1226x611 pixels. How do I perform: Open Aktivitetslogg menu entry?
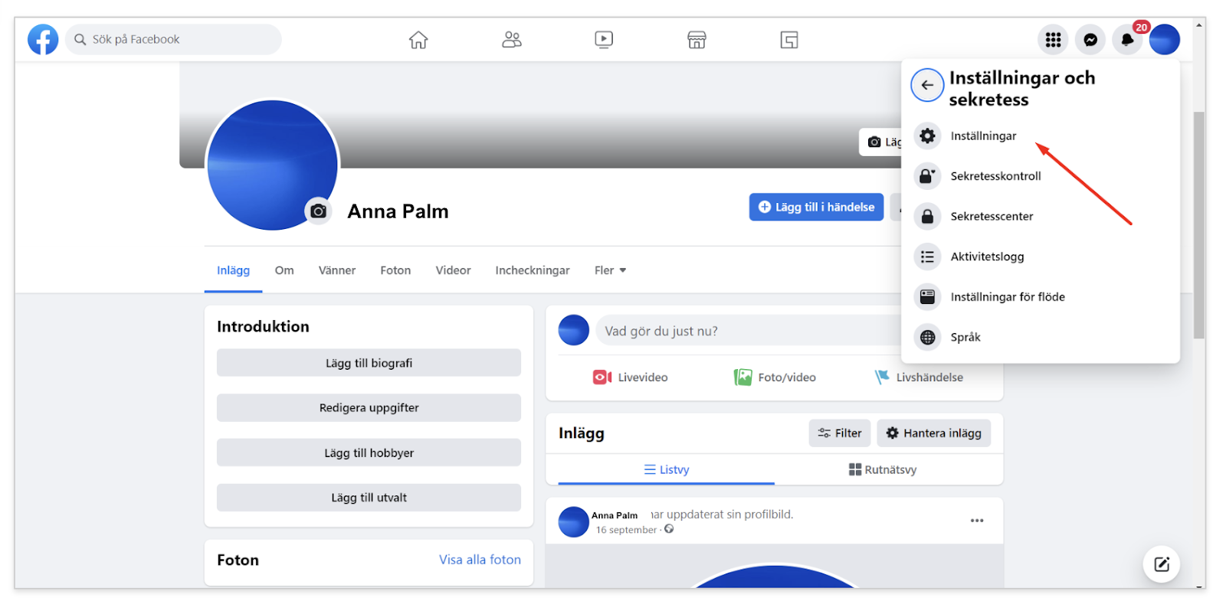[1041, 256]
